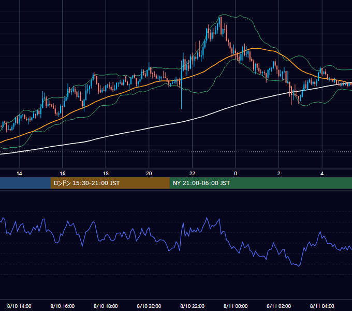Click the 8/10 16:00 date label
The image size is (352, 311).
tap(63, 306)
